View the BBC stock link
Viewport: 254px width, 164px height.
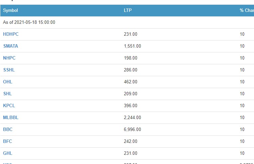click(8, 129)
